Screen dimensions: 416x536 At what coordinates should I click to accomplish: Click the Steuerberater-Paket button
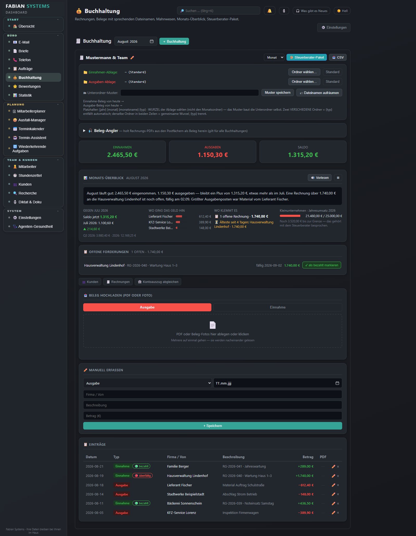click(x=307, y=58)
